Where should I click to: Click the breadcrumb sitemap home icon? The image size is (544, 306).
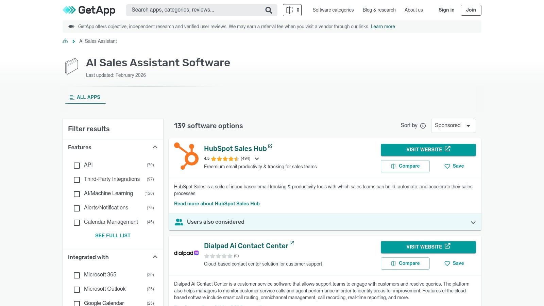tap(65, 41)
